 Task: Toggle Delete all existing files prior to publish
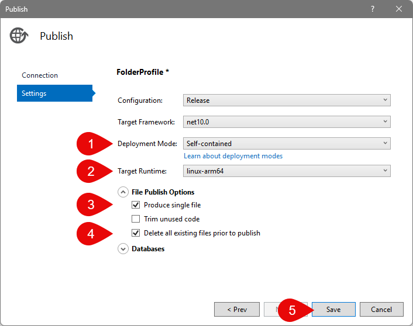[x=136, y=233]
